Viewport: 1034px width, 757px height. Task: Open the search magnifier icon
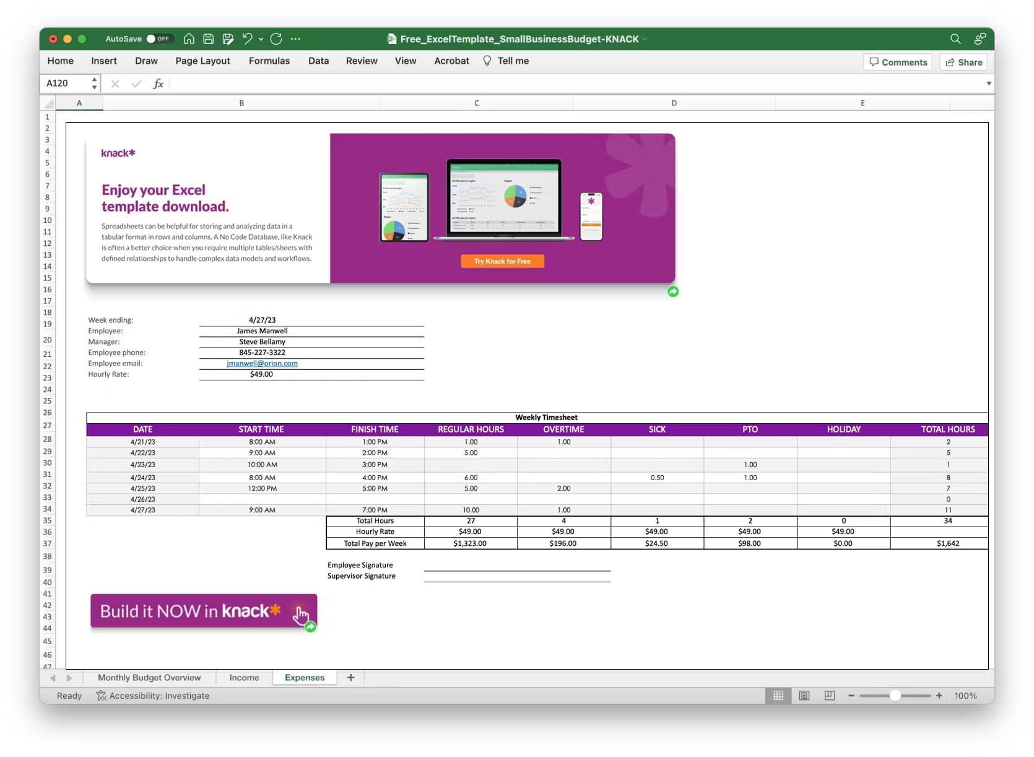tap(955, 39)
